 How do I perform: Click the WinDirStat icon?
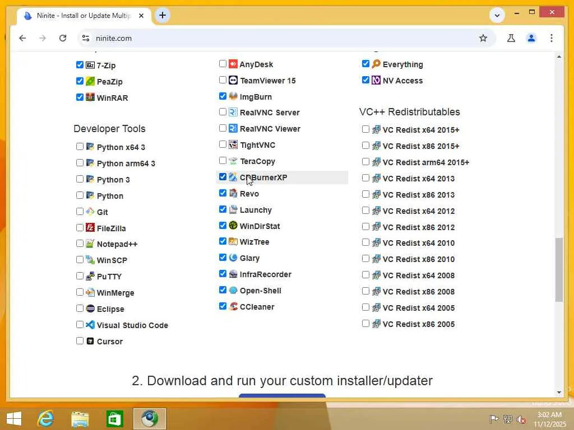click(x=233, y=226)
